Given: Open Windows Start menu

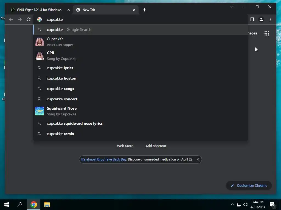Looking at the screenshot, I should [7, 205].
